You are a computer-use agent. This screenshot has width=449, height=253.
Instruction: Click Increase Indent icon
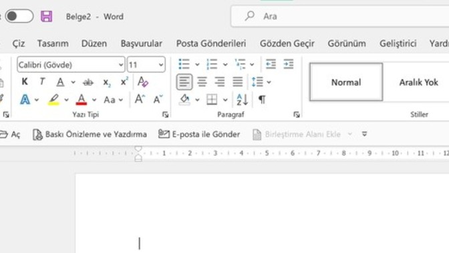[289, 64]
